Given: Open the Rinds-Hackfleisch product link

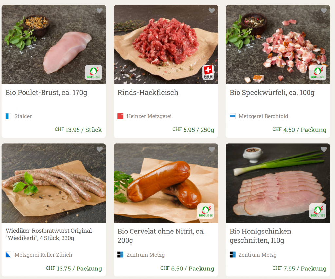Looking at the screenshot, I should pos(148,93).
